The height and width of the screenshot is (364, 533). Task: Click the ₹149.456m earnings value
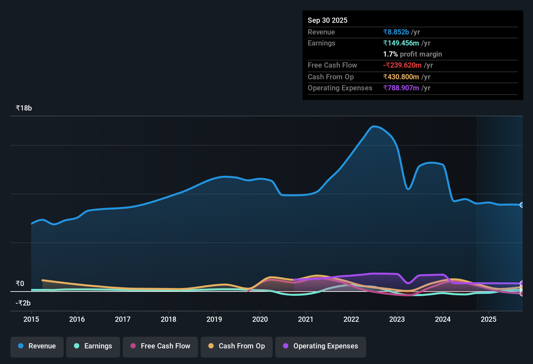point(401,43)
